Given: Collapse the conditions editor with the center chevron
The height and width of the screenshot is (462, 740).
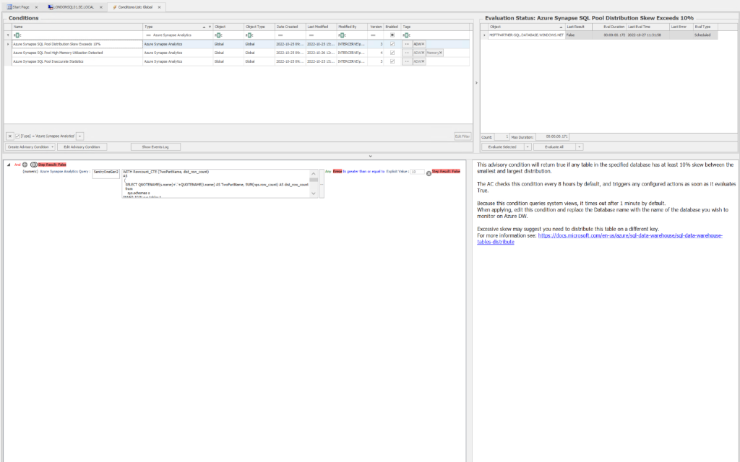Looking at the screenshot, I should [x=369, y=156].
